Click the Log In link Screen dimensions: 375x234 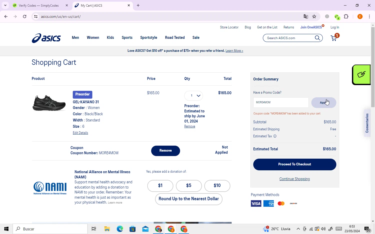tap(335, 27)
